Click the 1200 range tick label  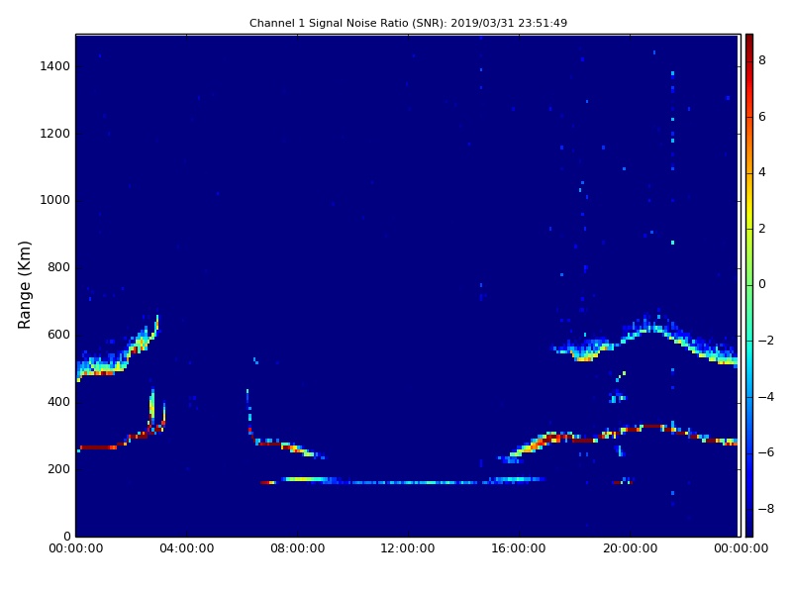[x=55, y=134]
